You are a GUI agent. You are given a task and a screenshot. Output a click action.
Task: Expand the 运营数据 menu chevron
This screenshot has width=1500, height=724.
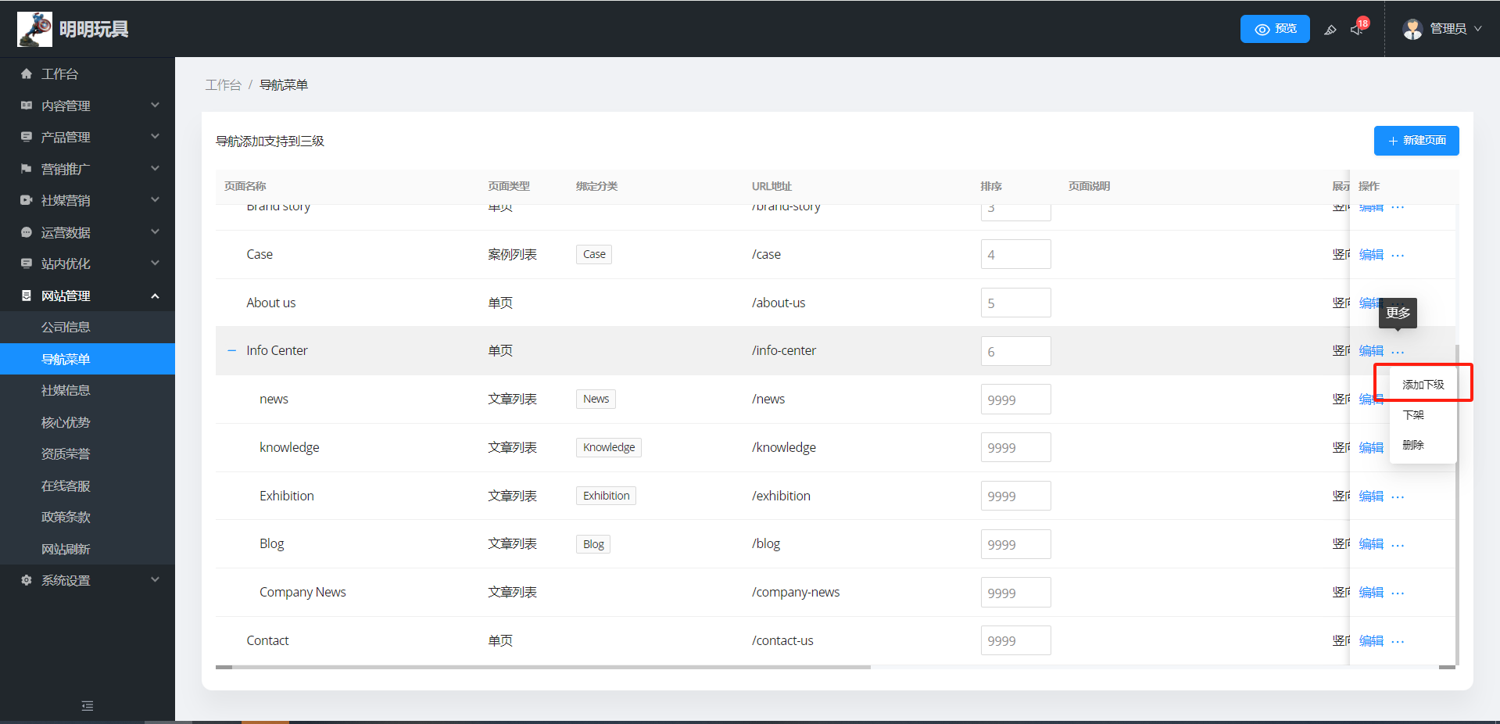tap(155, 231)
